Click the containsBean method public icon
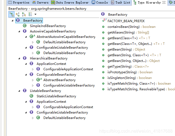Screen dimensions: 175x136 coord(103,27)
